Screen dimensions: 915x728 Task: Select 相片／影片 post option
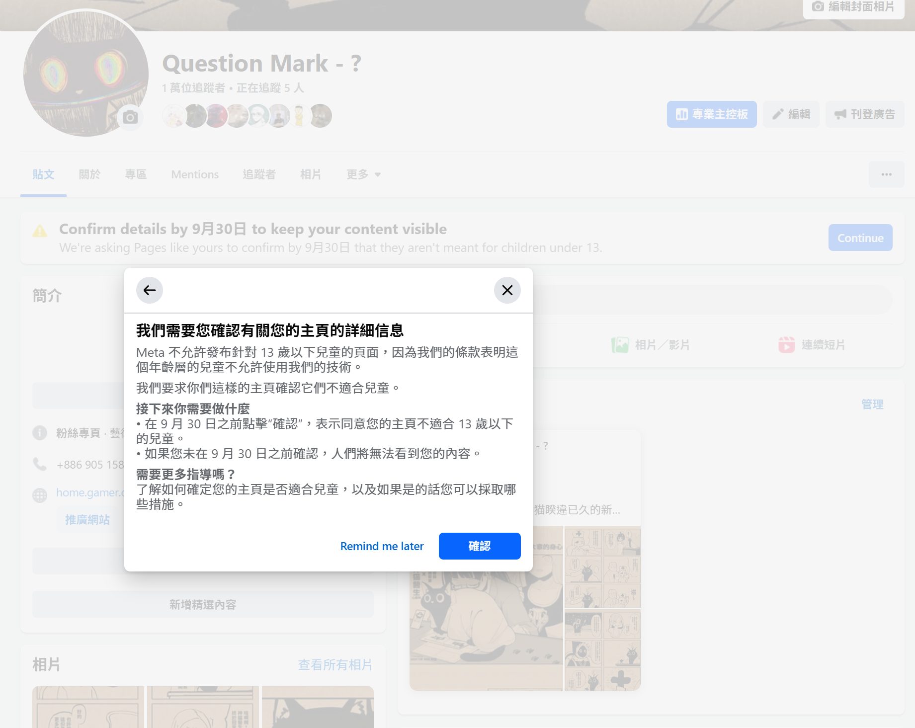point(651,345)
